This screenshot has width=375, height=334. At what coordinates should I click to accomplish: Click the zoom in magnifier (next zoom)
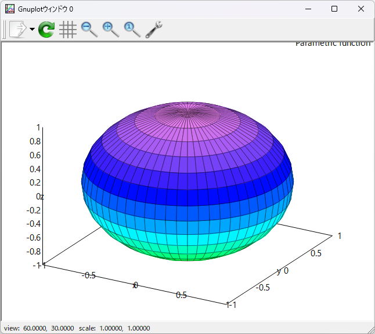pos(111,30)
